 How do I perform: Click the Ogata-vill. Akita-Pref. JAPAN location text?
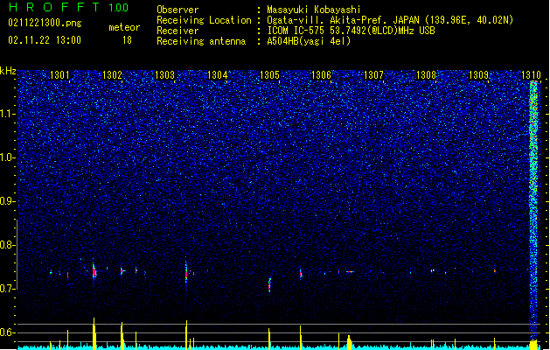click(390, 20)
